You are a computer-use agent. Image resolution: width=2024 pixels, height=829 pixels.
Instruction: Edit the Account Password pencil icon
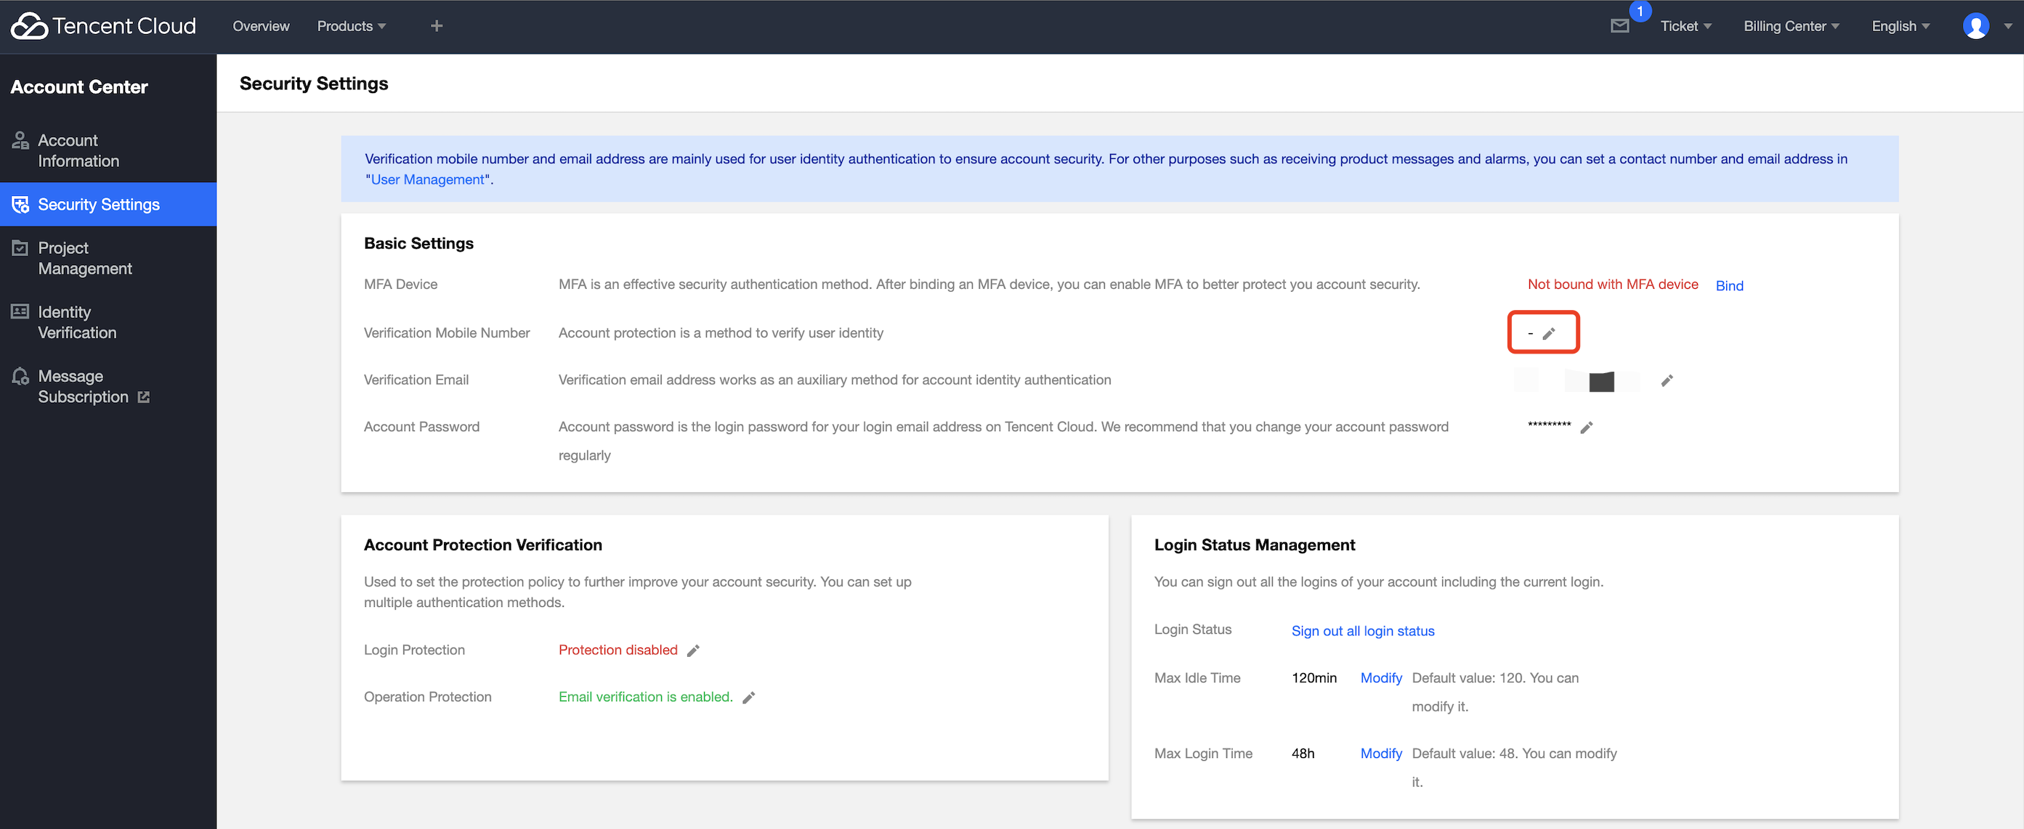[x=1586, y=428]
